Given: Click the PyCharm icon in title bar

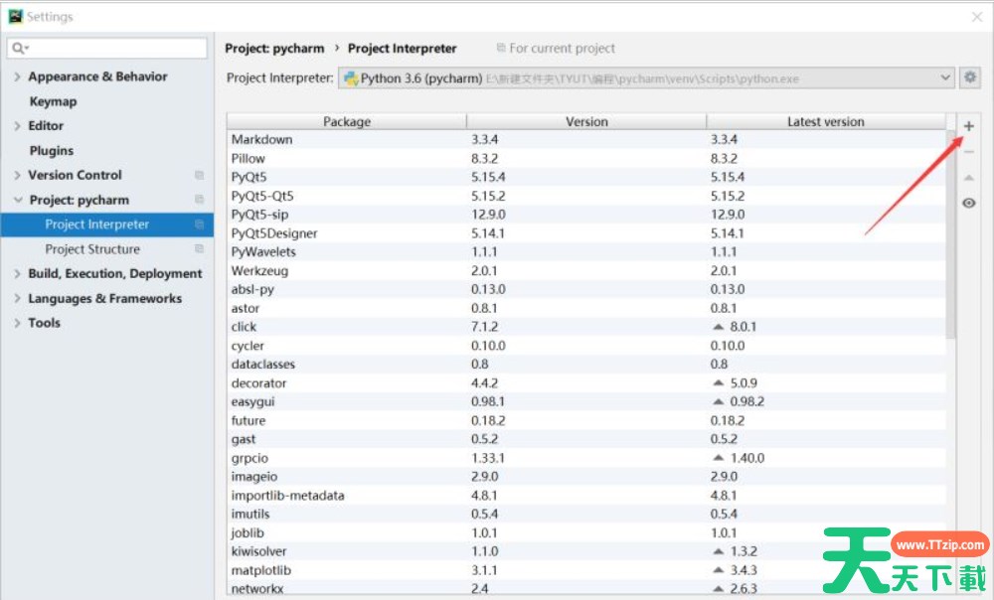Looking at the screenshot, I should coord(15,17).
